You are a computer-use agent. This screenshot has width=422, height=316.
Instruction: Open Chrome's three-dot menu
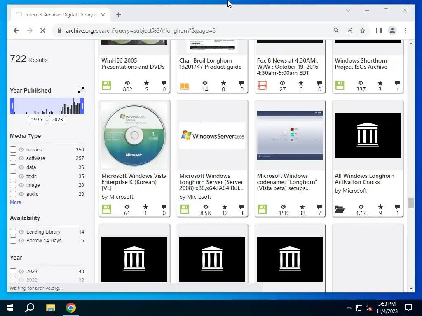pyautogui.click(x=406, y=30)
